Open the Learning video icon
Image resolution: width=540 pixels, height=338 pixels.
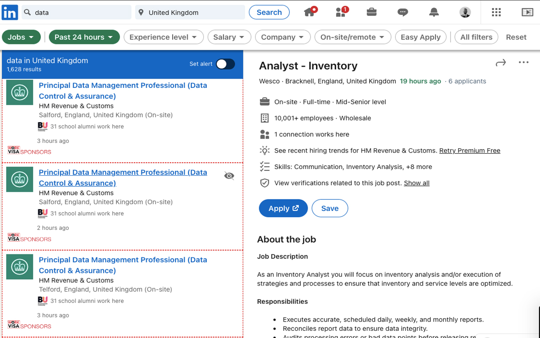527,12
